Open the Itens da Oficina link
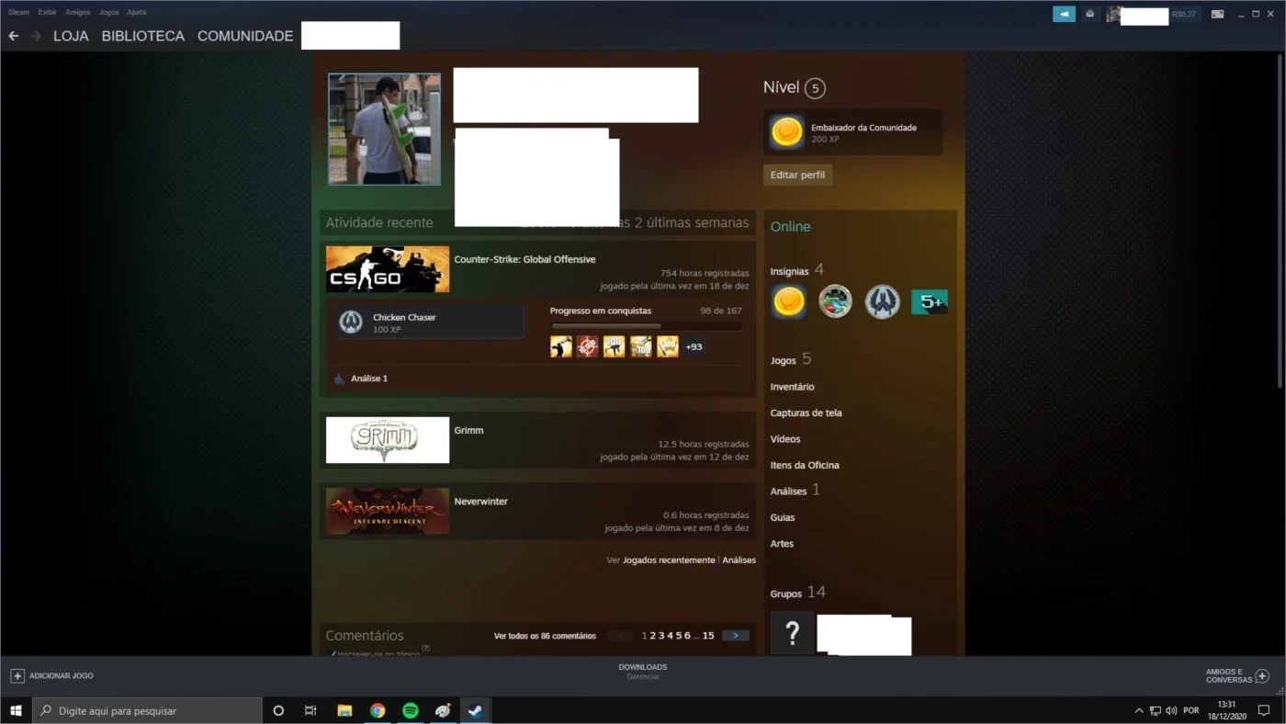Viewport: 1286px width, 724px height. 804,465
